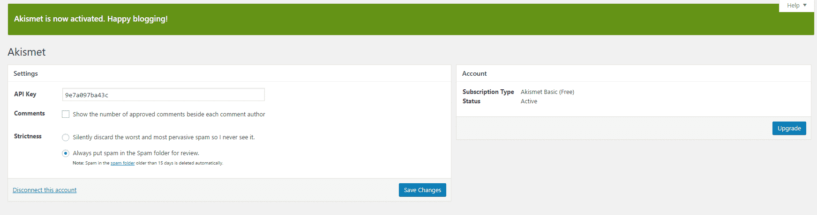The height and width of the screenshot is (215, 817).
Task: Click the 'Show the number of approved comments' label
Action: (x=169, y=114)
